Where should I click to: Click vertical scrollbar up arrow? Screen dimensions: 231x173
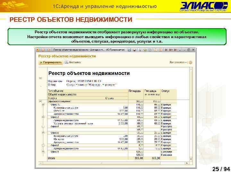point(191,69)
